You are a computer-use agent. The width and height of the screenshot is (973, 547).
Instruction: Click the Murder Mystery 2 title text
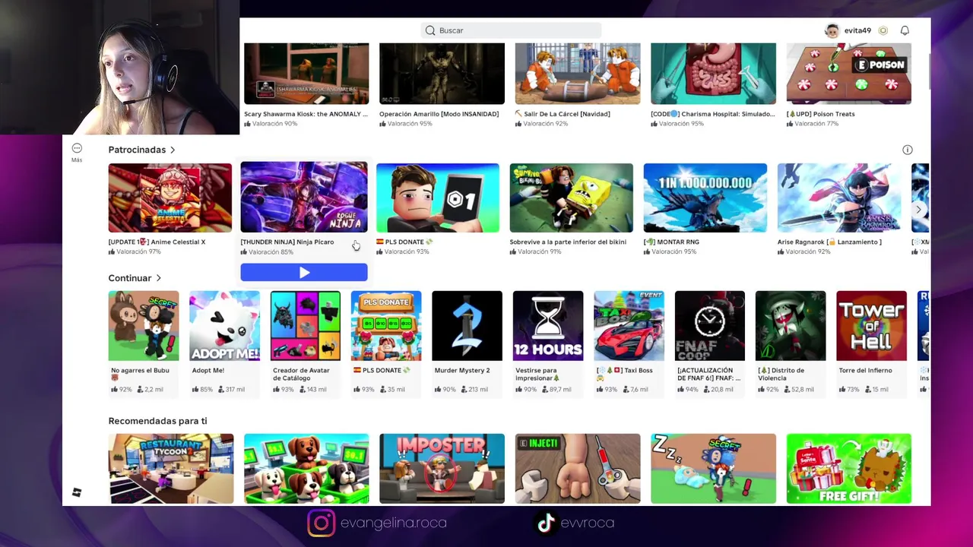462,371
